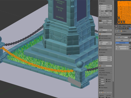Enable Lock to Cursor checkbox
131x98 pixels.
point(100,36)
